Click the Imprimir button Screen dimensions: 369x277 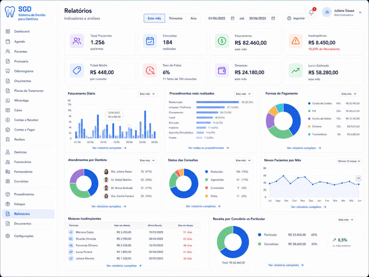[296, 18]
